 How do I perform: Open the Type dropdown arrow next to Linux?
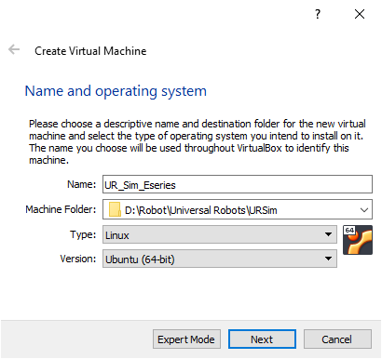pyautogui.click(x=328, y=234)
